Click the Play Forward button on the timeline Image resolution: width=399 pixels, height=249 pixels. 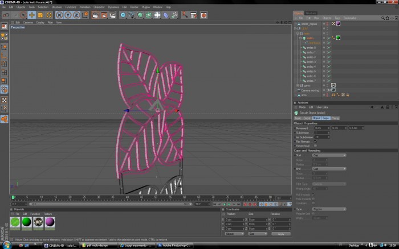coord(229,204)
